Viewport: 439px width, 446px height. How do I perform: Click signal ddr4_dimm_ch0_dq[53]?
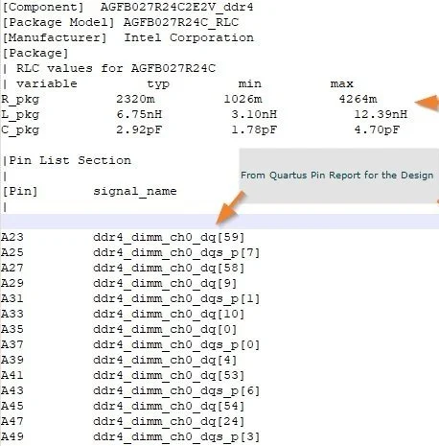169,376
